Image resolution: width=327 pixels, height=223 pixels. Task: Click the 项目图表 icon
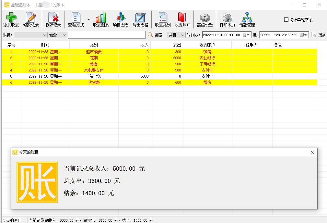[121, 19]
